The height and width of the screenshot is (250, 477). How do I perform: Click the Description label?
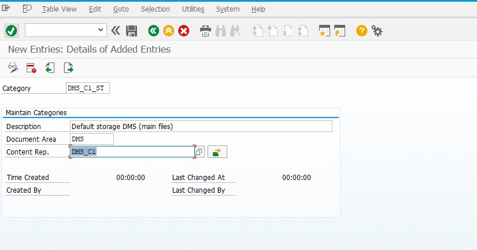pos(24,126)
